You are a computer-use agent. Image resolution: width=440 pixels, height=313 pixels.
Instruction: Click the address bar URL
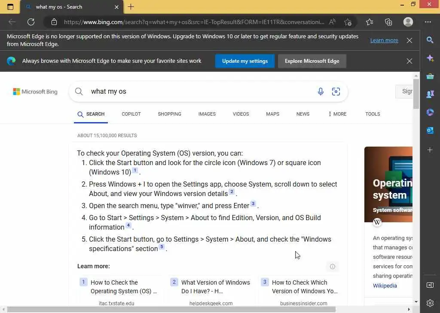(x=194, y=22)
